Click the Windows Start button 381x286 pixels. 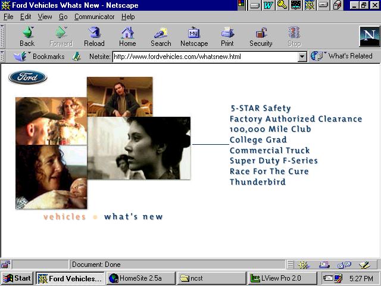point(17,278)
